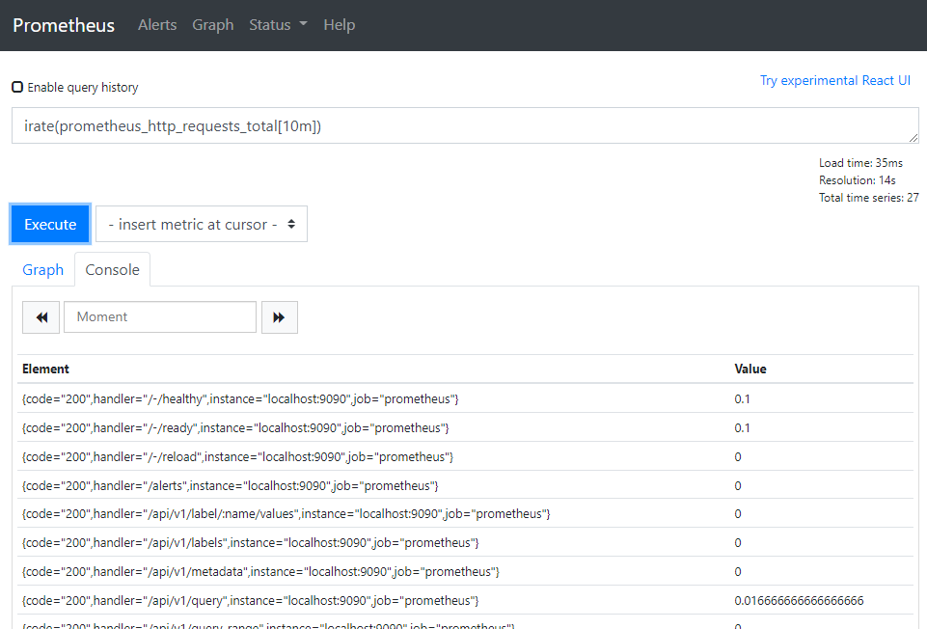Grab the query box resize handle
This screenshot has width=927, height=629.
click(x=913, y=138)
